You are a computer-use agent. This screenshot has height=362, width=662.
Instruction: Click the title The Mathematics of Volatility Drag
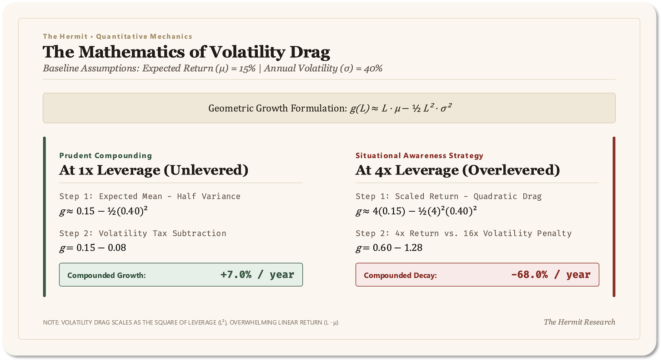click(186, 52)
